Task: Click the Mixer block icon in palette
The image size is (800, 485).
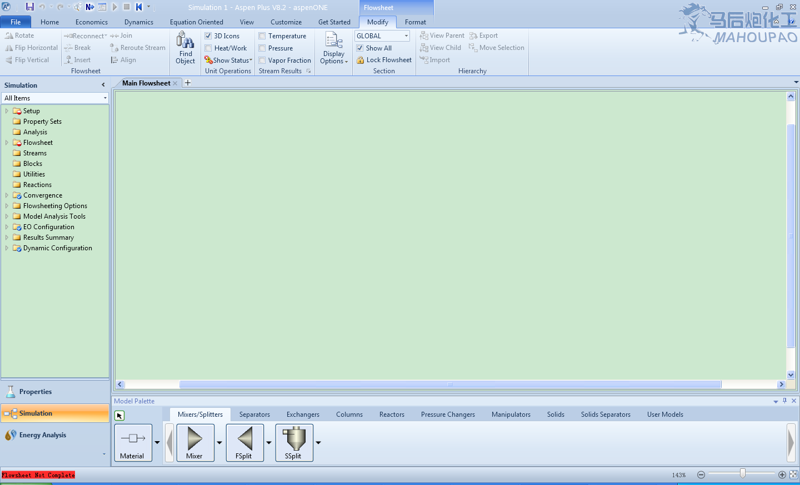Action: (x=195, y=442)
